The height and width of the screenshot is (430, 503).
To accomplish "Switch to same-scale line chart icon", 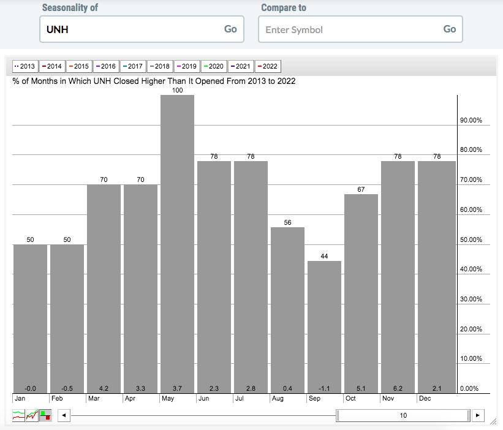I will [x=32, y=415].
